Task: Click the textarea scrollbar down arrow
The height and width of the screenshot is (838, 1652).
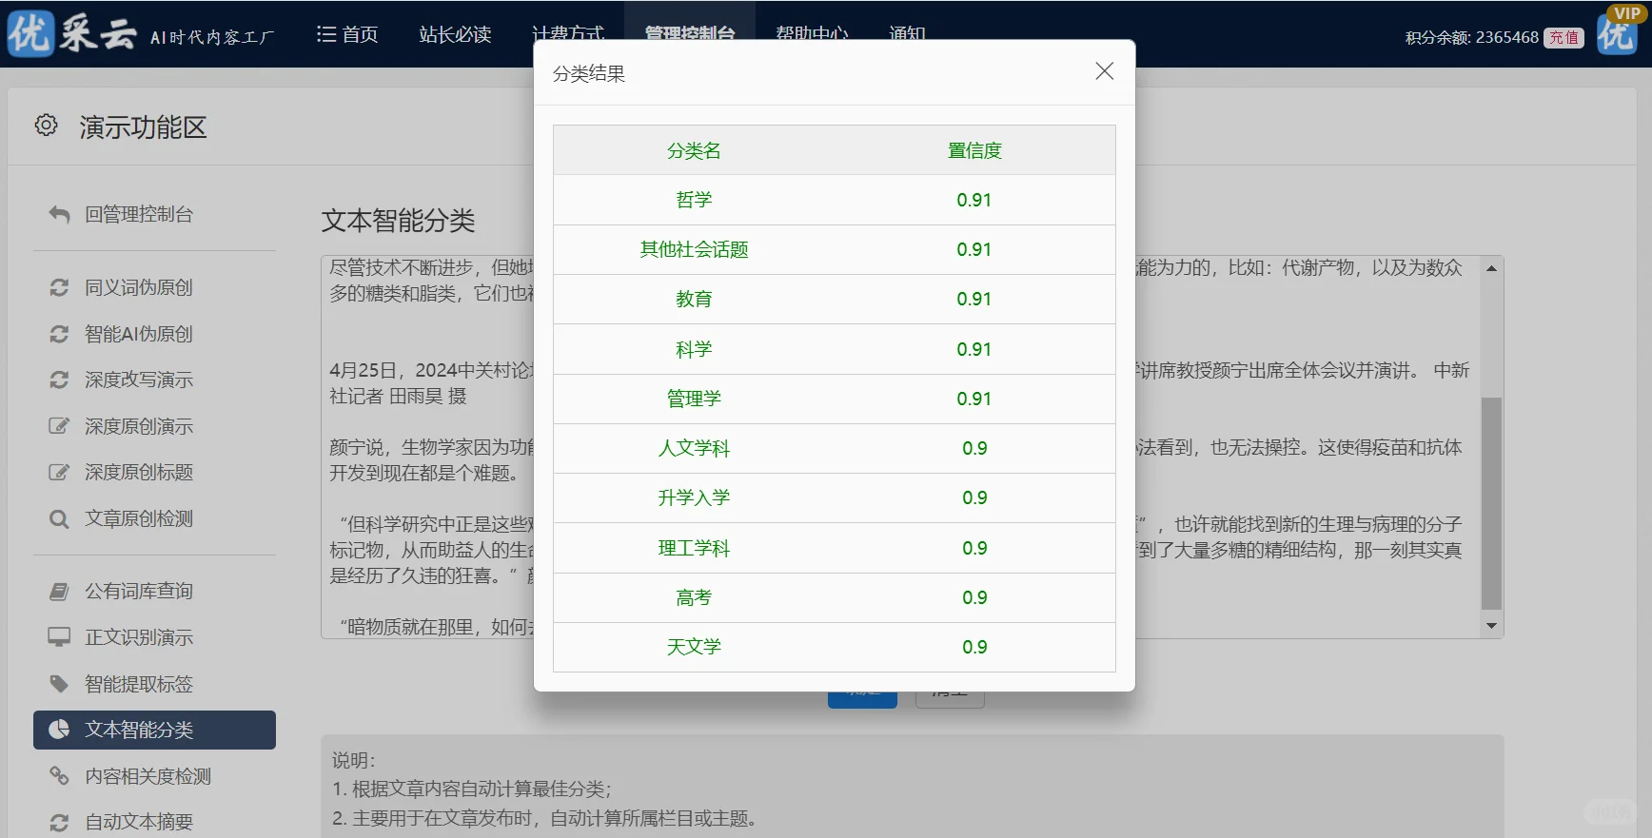Action: 1491,626
